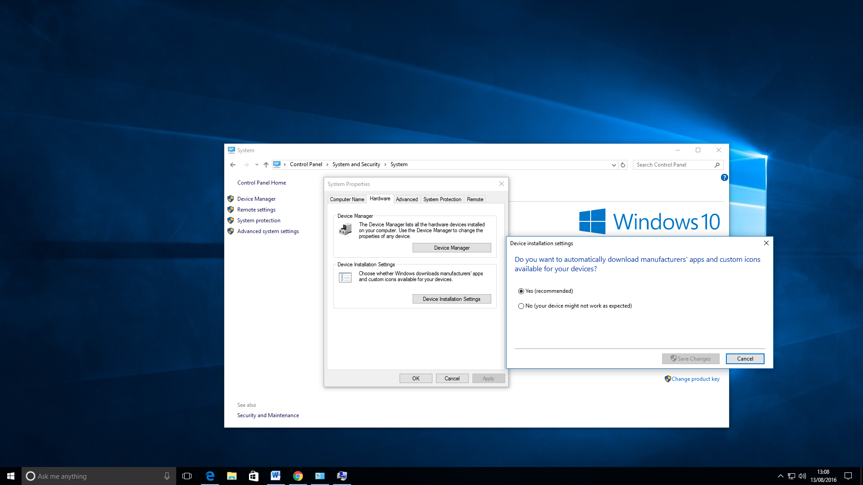Click the blue help question mark icon
The height and width of the screenshot is (485, 863).
(x=724, y=177)
